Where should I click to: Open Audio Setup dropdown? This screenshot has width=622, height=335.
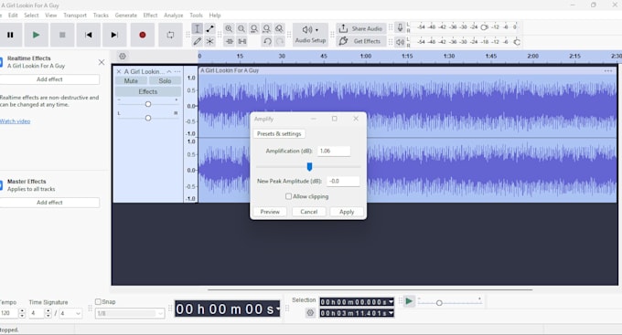pyautogui.click(x=310, y=35)
